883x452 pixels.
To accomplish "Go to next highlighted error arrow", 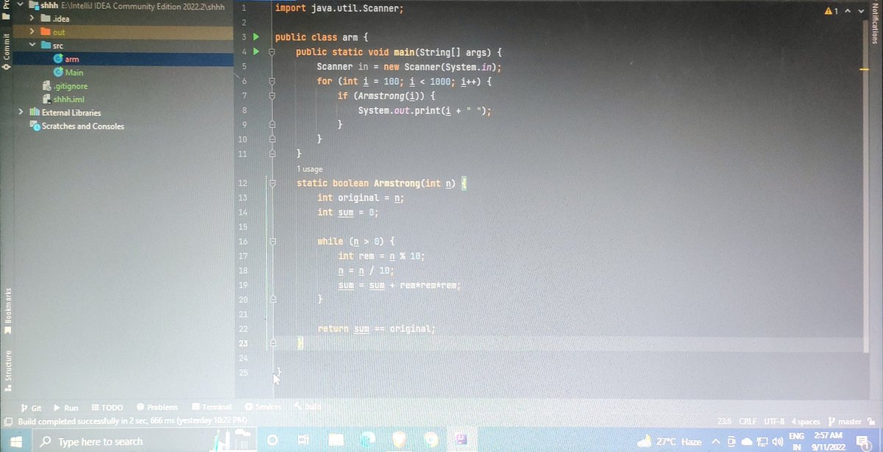I will pyautogui.click(x=859, y=10).
